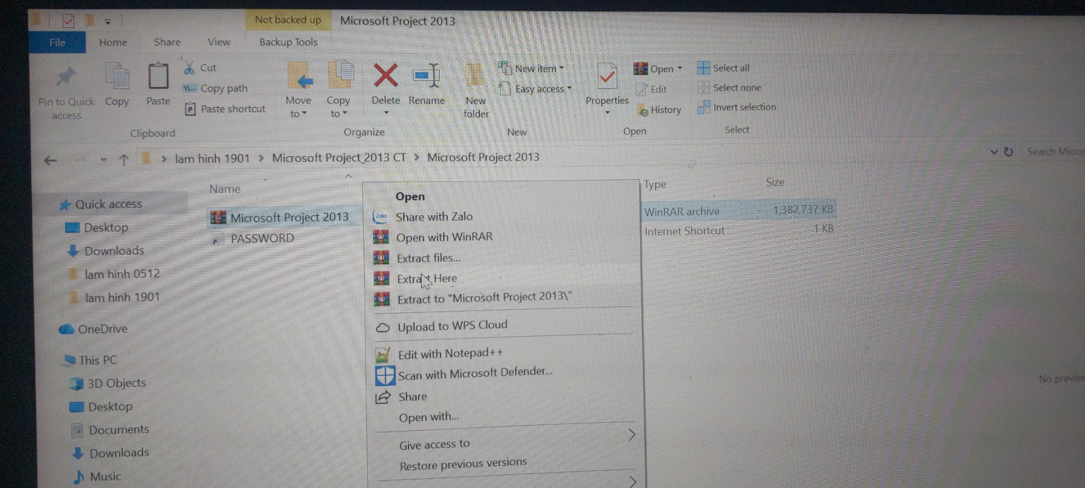Click the refresh icon near search box
This screenshot has height=488, width=1085.
pyautogui.click(x=1008, y=152)
